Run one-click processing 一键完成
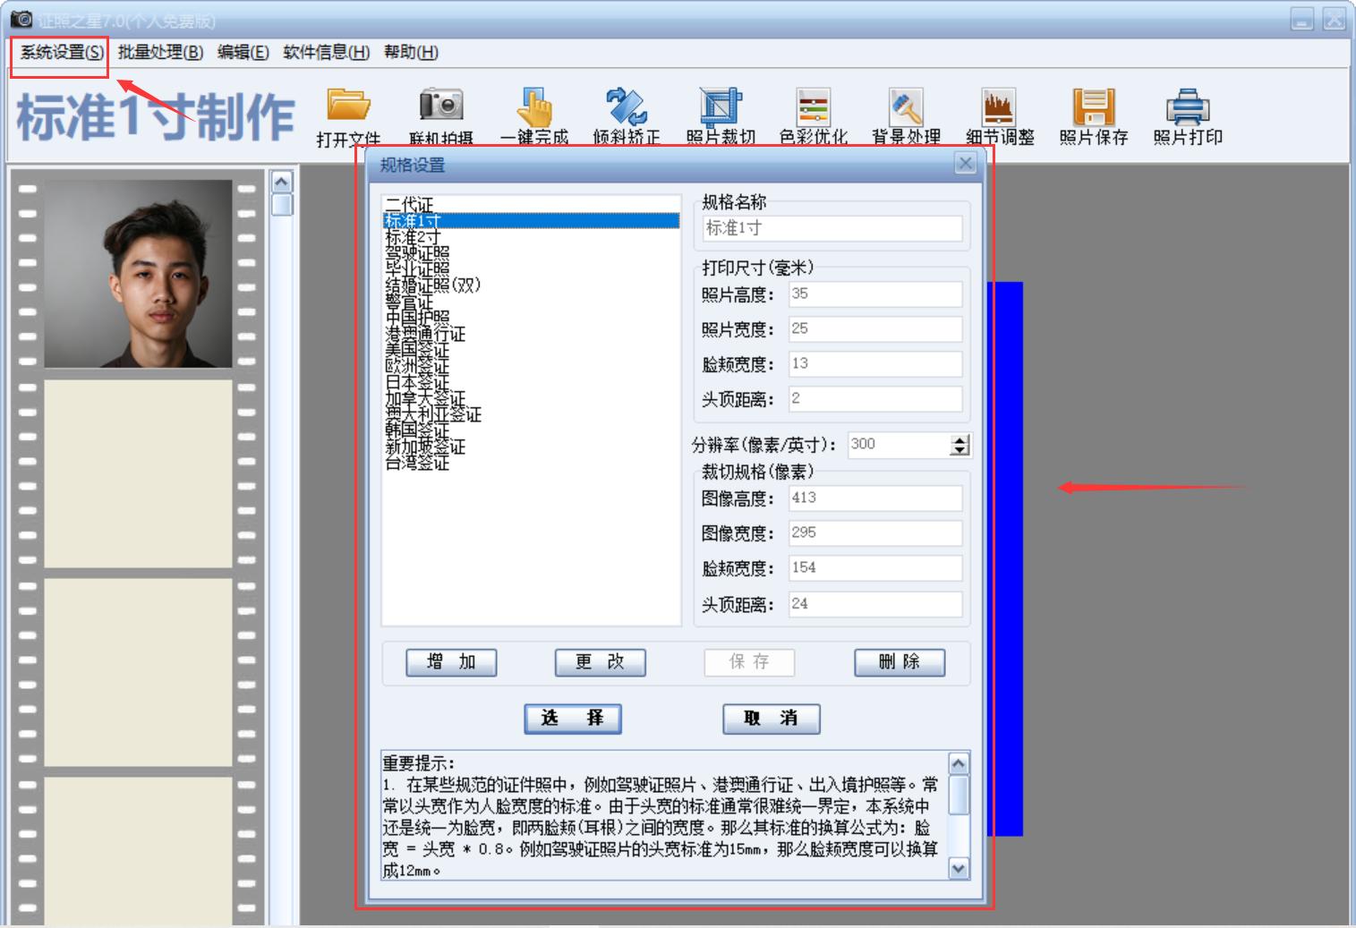The width and height of the screenshot is (1356, 928). 535,112
